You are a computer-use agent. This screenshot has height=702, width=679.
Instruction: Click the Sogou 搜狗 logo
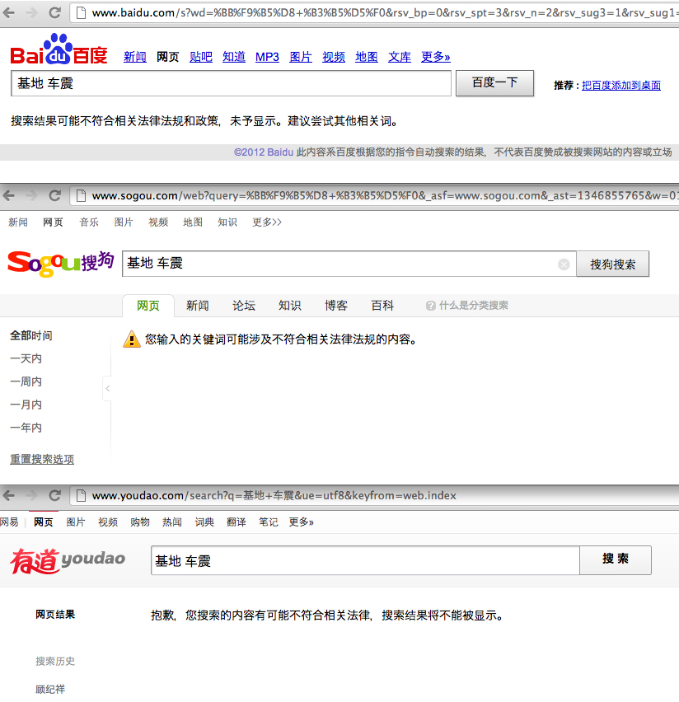61,264
